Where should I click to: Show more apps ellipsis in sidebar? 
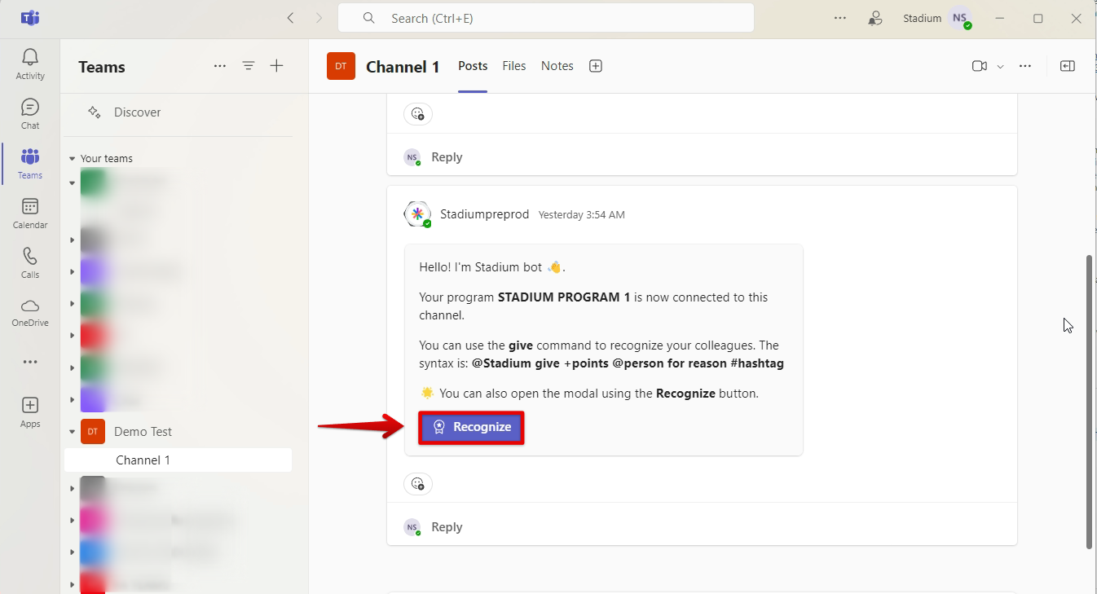coord(30,362)
